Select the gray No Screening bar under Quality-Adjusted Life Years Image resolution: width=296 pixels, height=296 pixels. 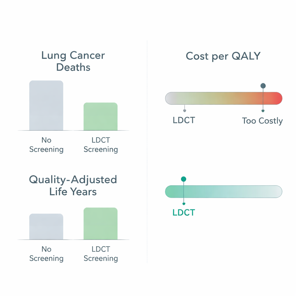(x=46, y=227)
